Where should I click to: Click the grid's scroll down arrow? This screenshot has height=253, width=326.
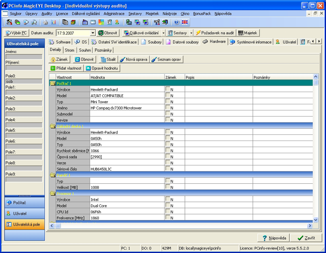point(316,220)
